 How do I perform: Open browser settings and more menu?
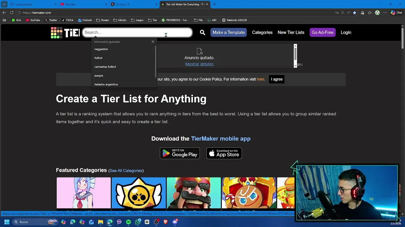(x=385, y=13)
